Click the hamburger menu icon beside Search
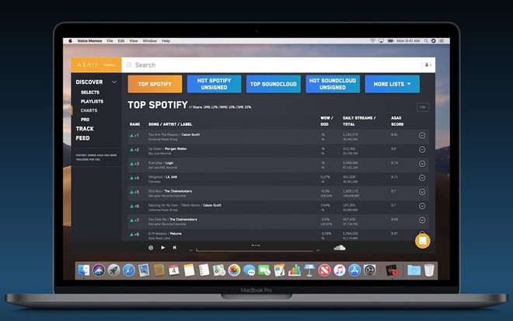This screenshot has height=321, width=513. coord(128,65)
